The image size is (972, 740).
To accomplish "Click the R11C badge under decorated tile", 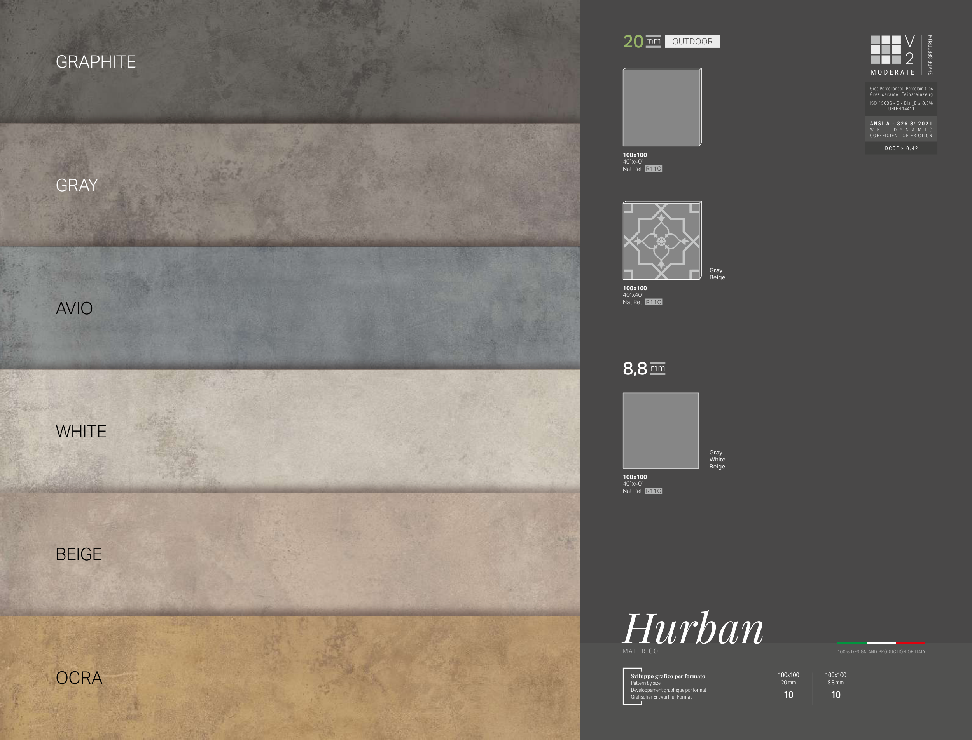I will (653, 302).
